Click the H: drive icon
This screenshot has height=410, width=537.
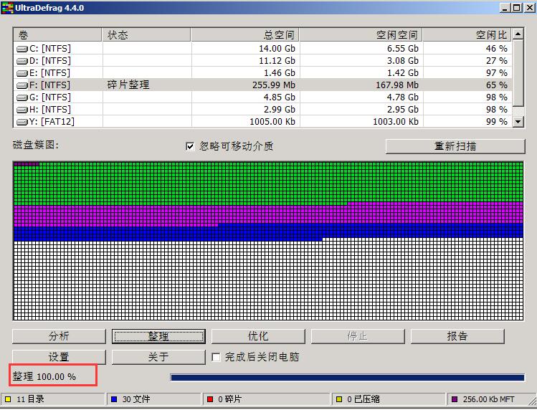pos(22,110)
